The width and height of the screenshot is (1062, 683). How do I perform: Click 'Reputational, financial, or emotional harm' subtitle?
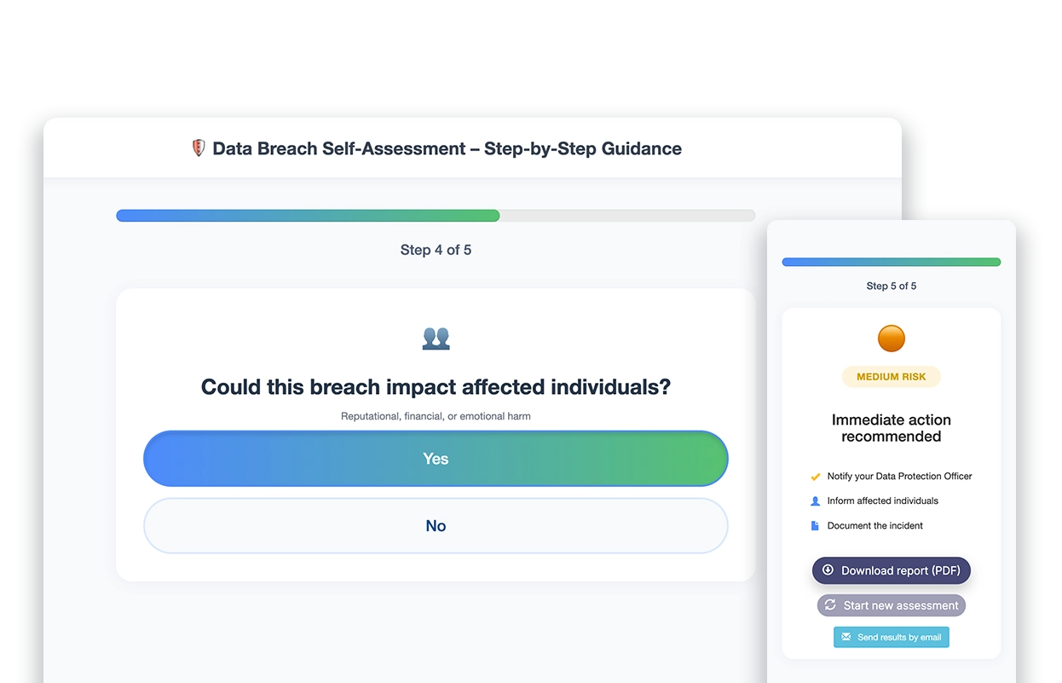coord(436,416)
